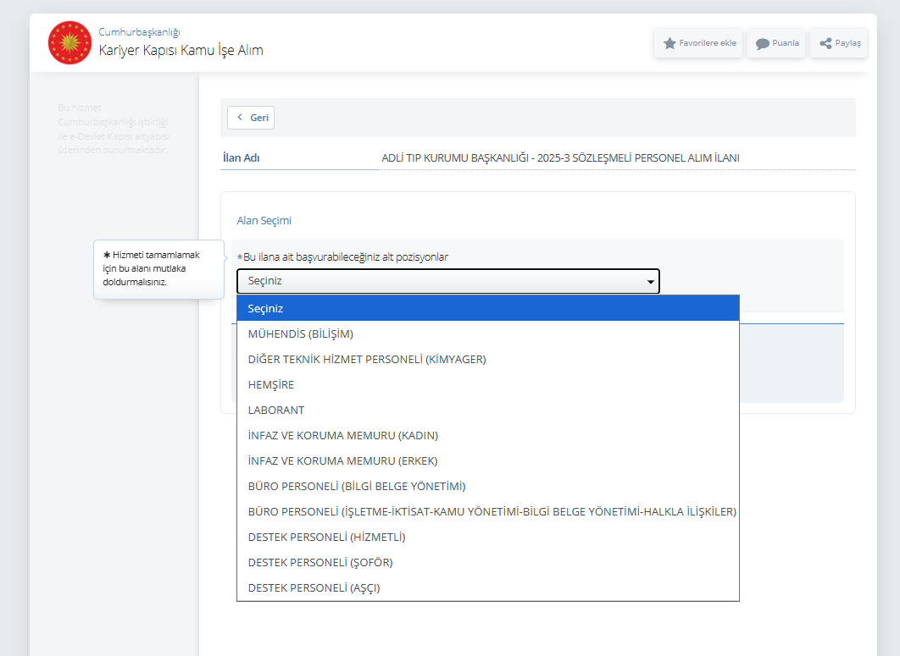This screenshot has height=656, width=900.
Task: Select DİĞER TEKNİK HİZMET PERSONELİ (KİMYAGER)
Action: pyautogui.click(x=367, y=359)
